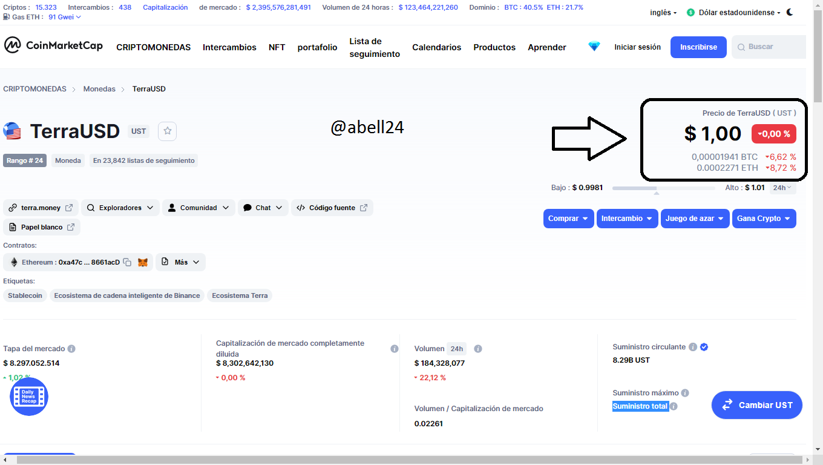Open the Código fuente link
823x465 pixels.
tap(332, 208)
